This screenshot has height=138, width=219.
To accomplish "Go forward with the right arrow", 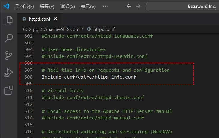I will point(138,6).
